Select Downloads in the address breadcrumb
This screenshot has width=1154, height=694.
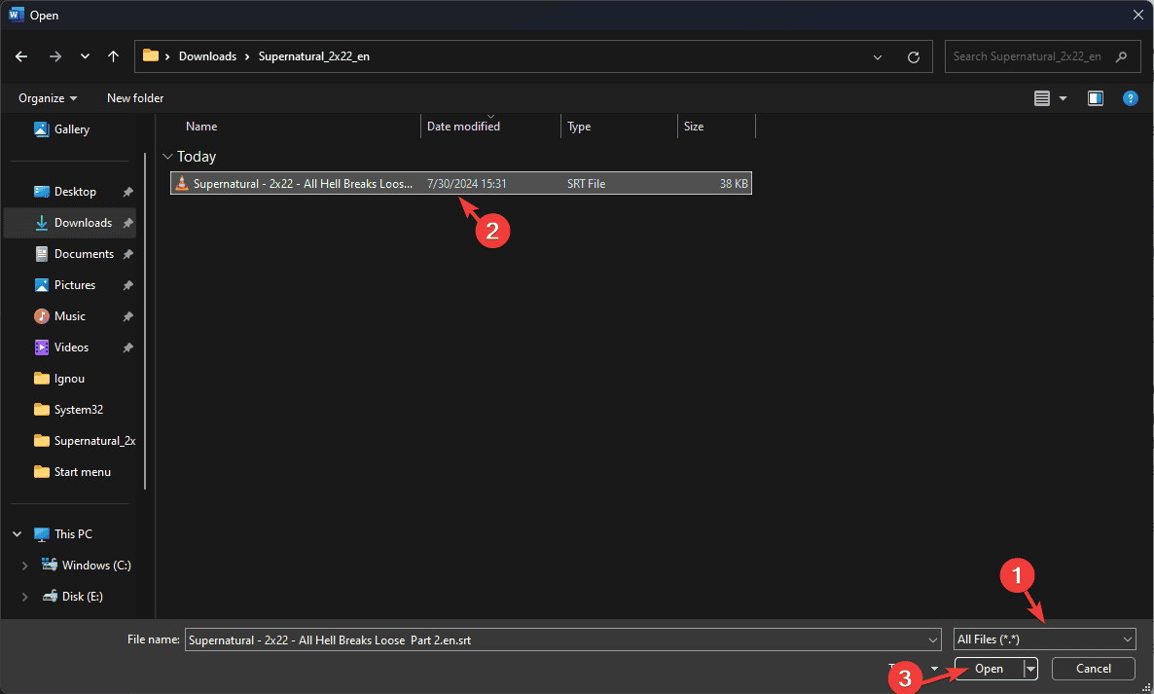click(x=207, y=56)
